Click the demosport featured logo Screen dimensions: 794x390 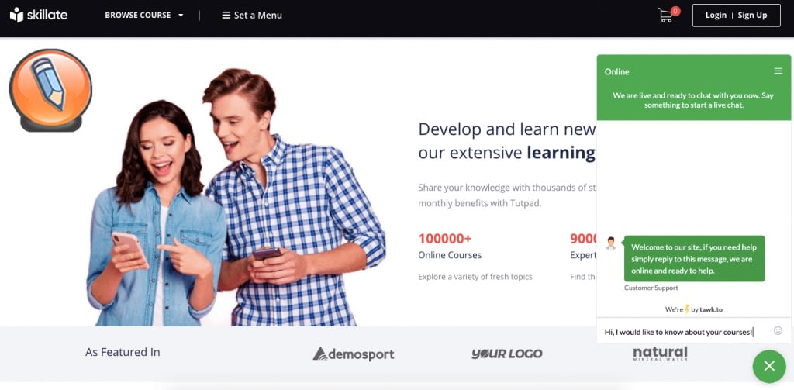tap(354, 354)
